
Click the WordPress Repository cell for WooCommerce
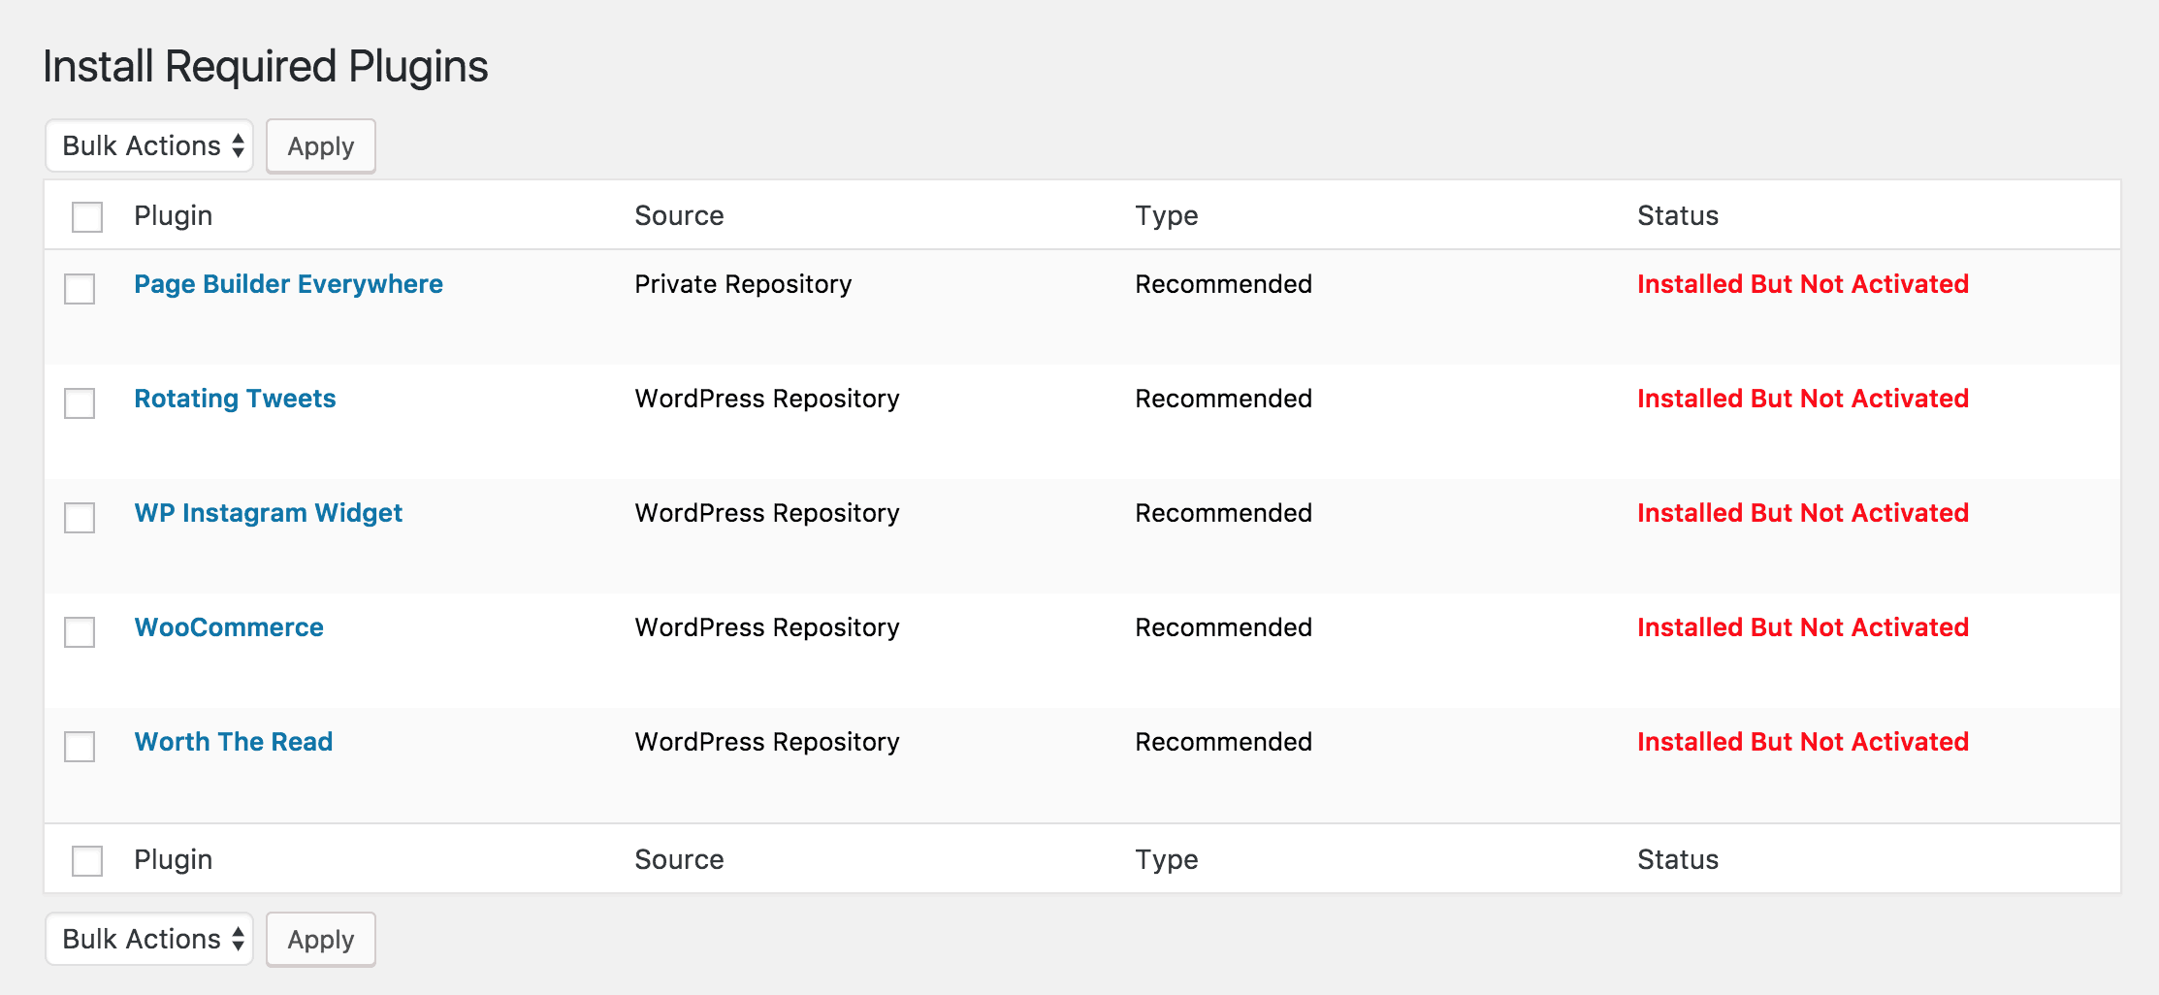pos(767,627)
